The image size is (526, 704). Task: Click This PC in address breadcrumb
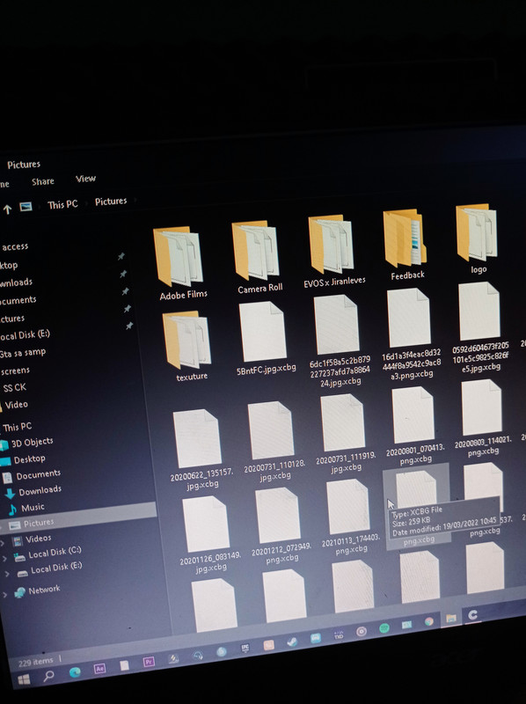[x=62, y=204]
